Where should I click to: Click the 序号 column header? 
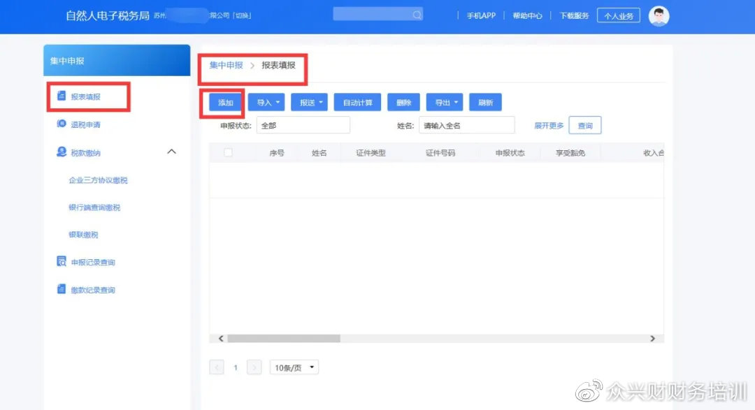point(276,153)
